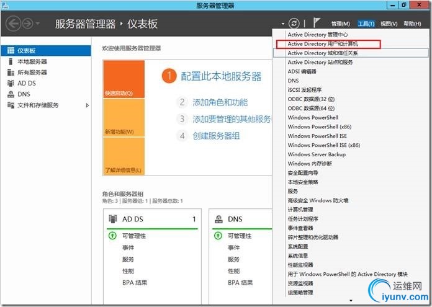Select 所有服务器 in the sidebar
Screen dimensions: 432x307
[x=32, y=73]
